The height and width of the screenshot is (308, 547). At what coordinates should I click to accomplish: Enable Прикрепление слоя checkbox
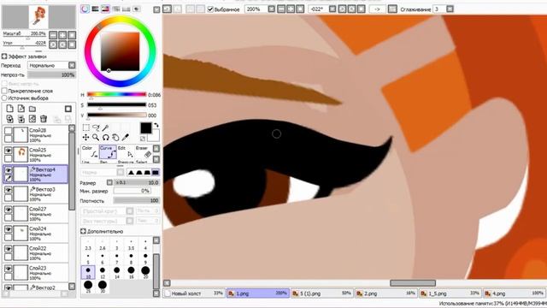click(4, 91)
